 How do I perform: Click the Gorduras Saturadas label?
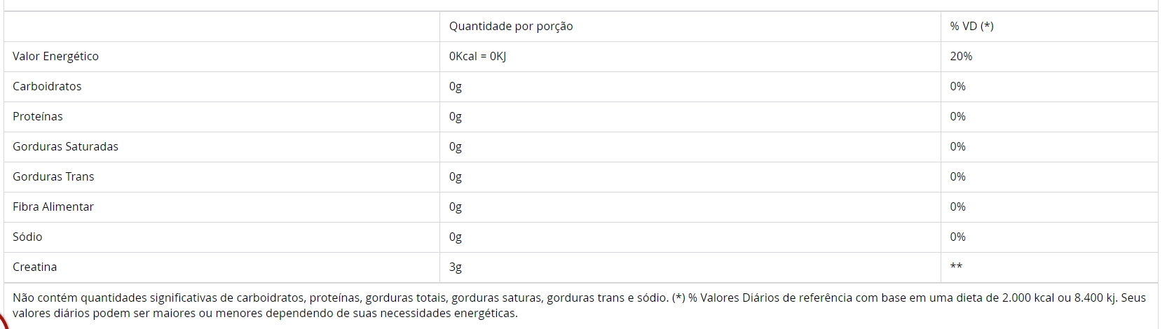point(66,147)
